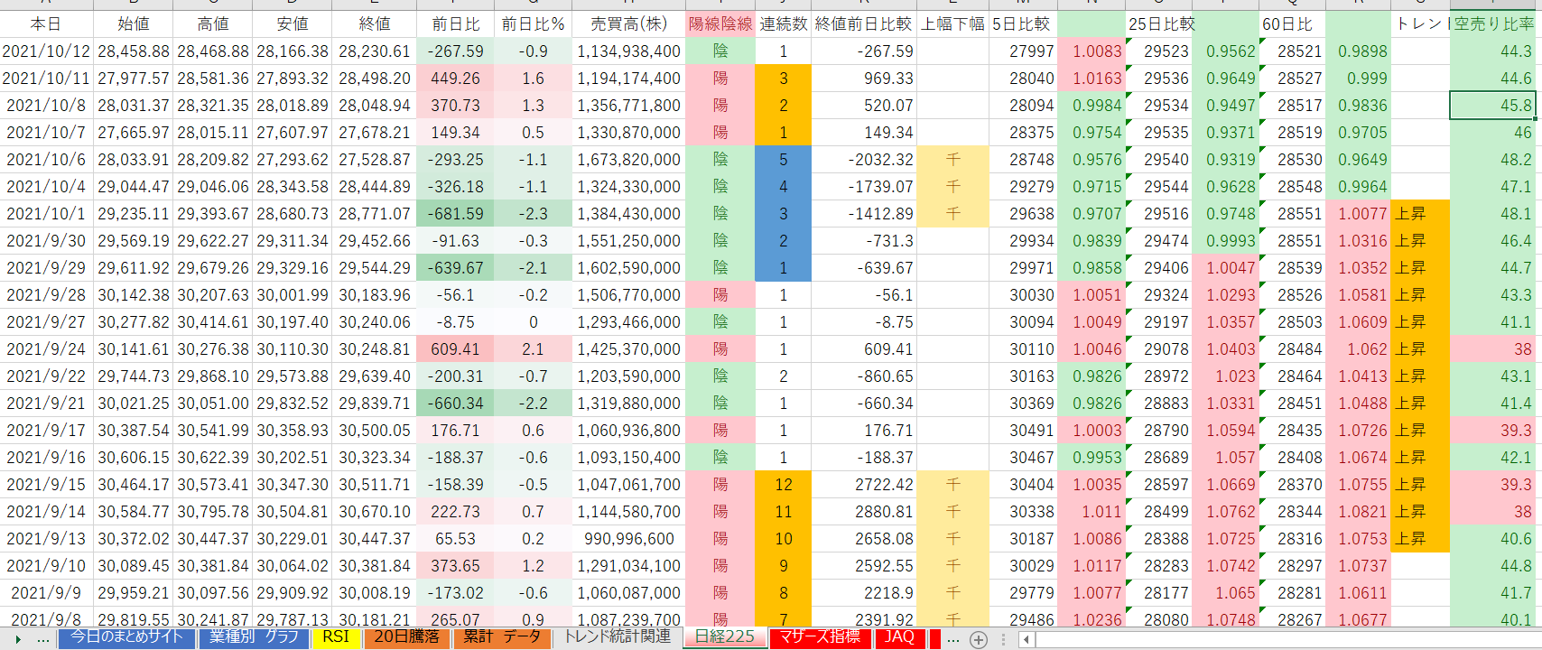This screenshot has width=1542, height=650.
Task: Go to the マザーズ指標 sheet tab
Action: point(820,637)
